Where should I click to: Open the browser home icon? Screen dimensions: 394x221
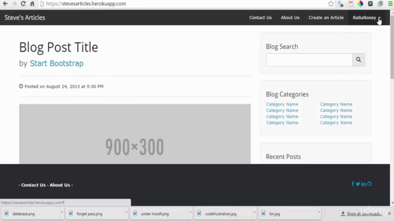point(32,4)
